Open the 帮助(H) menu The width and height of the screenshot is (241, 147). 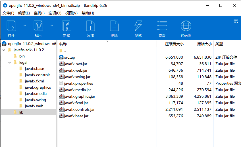click(88, 13)
